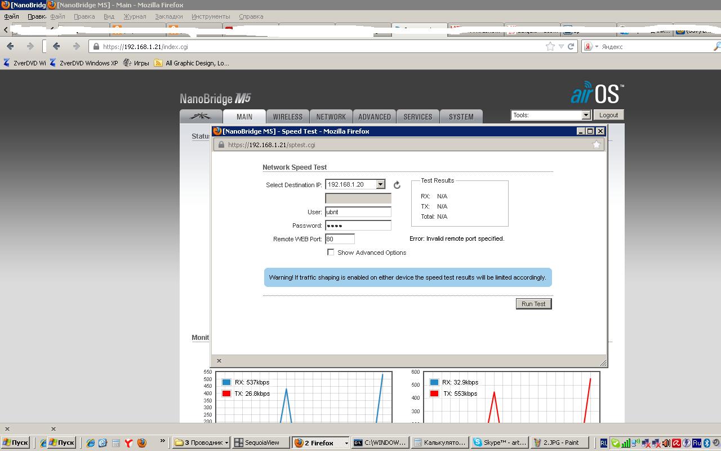Enable Show Advanced Options
The height and width of the screenshot is (451, 721).
pyautogui.click(x=331, y=253)
